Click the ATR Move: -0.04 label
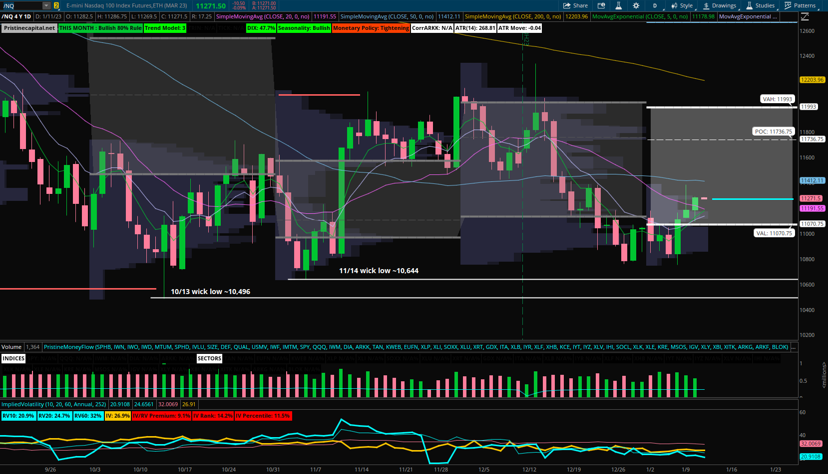This screenshot has width=828, height=474. click(520, 28)
